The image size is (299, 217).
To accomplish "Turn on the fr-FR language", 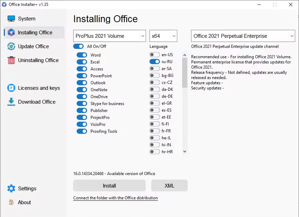I will (x=155, y=131).
